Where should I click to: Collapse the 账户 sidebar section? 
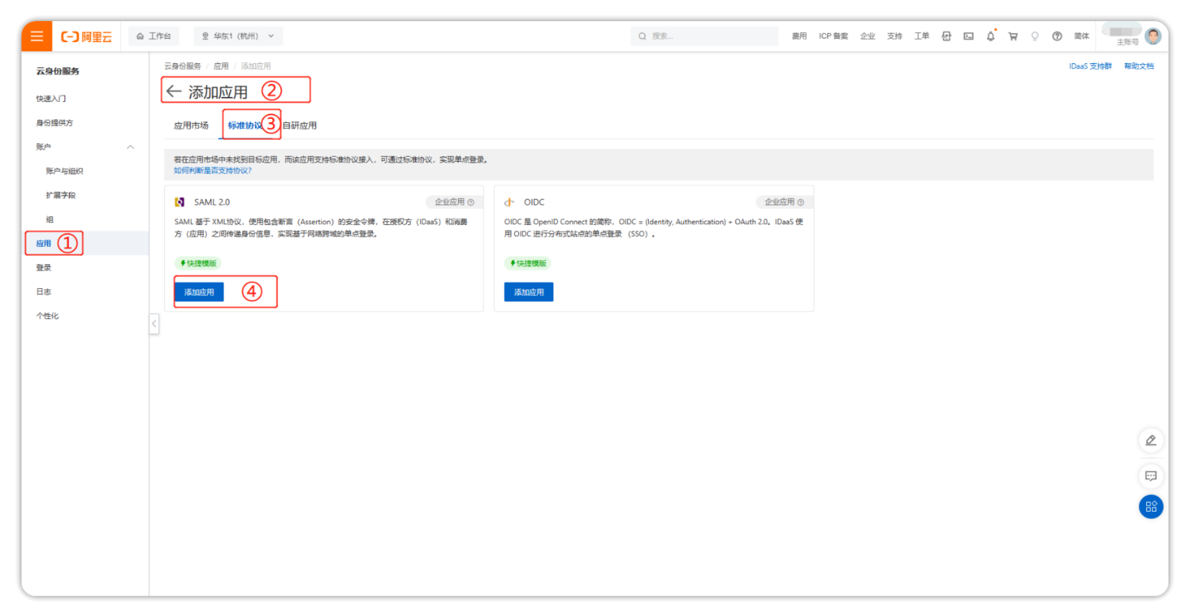[130, 147]
